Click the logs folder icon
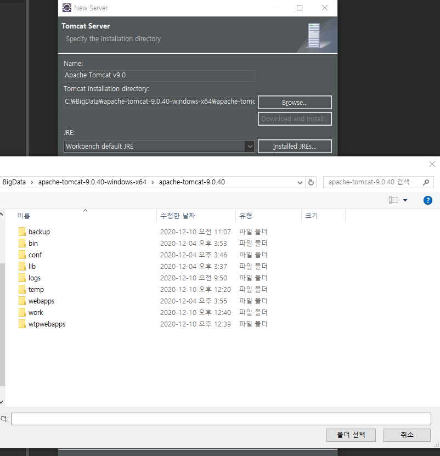This screenshot has height=456, width=440. [x=22, y=278]
